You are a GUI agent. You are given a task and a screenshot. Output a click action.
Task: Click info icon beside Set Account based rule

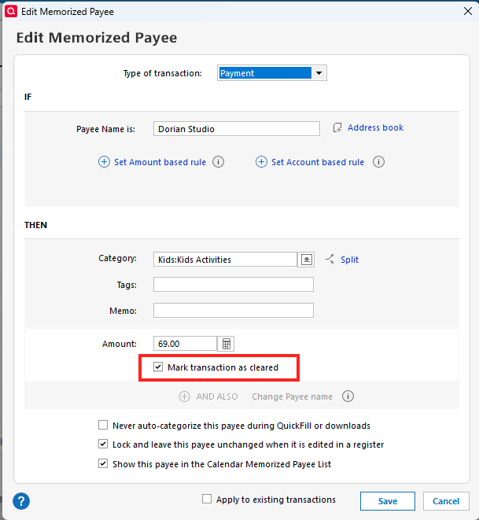pos(378,162)
